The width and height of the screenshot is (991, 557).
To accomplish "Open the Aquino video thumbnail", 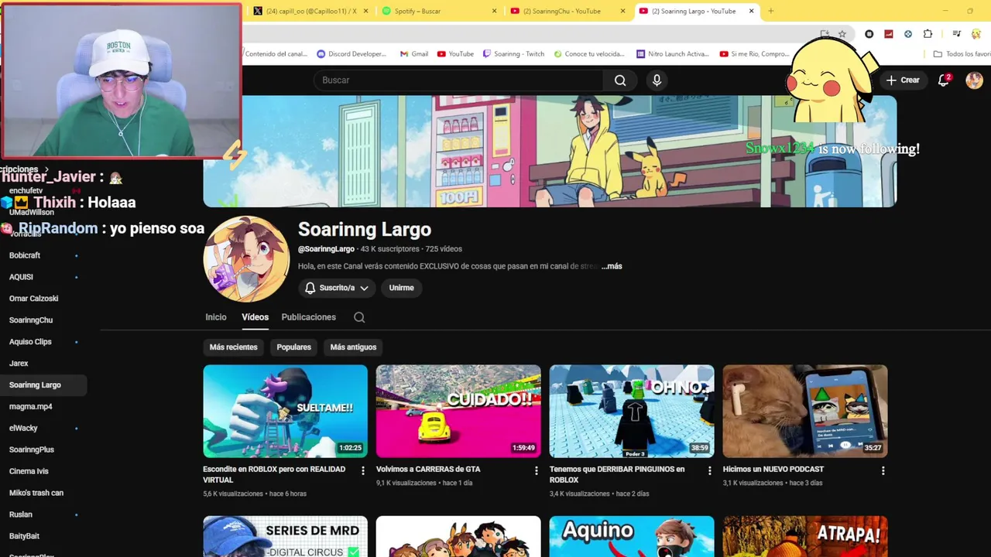I will pos(632,537).
